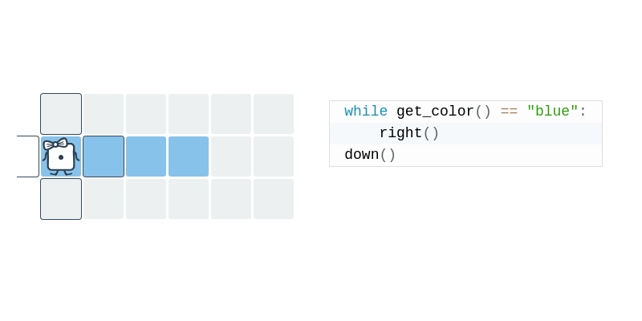The image size is (642, 321).
Task: Click the rightmost gray tile in middle row
Action: (x=274, y=156)
